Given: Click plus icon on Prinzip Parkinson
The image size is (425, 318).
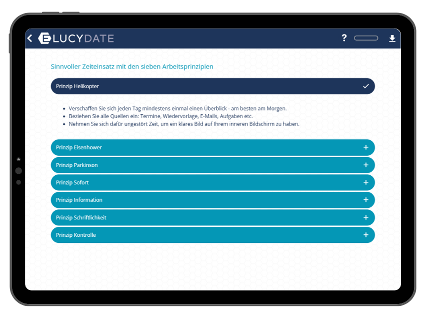Looking at the screenshot, I should (x=366, y=165).
